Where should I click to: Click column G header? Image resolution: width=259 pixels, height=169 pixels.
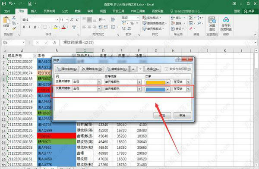156,51
